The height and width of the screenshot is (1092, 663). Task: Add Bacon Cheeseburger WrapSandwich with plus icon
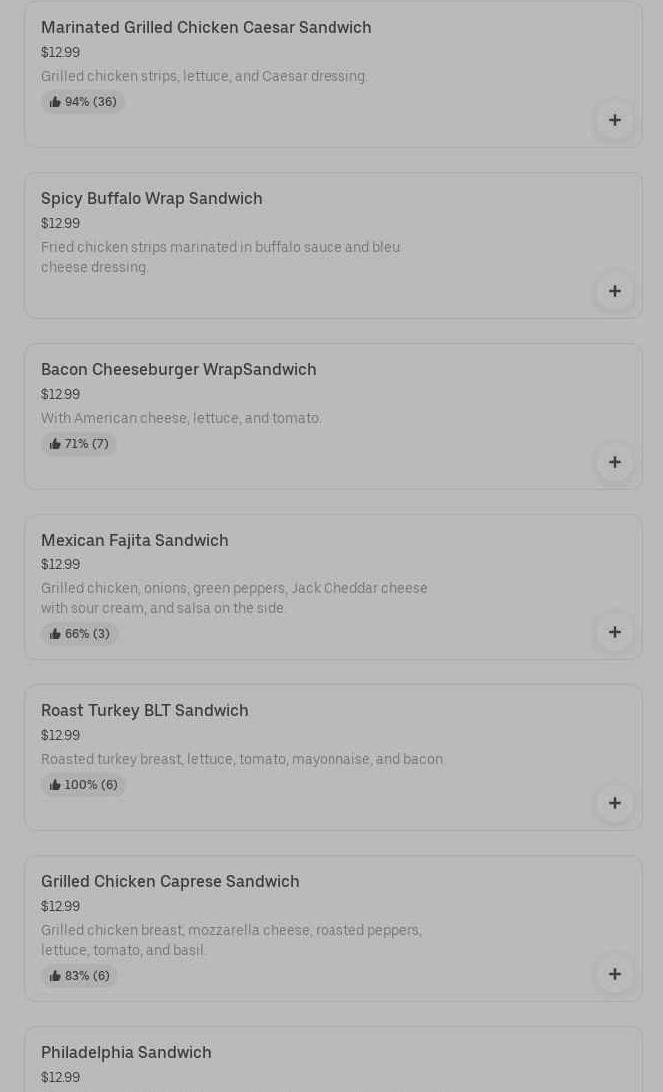[x=614, y=462]
